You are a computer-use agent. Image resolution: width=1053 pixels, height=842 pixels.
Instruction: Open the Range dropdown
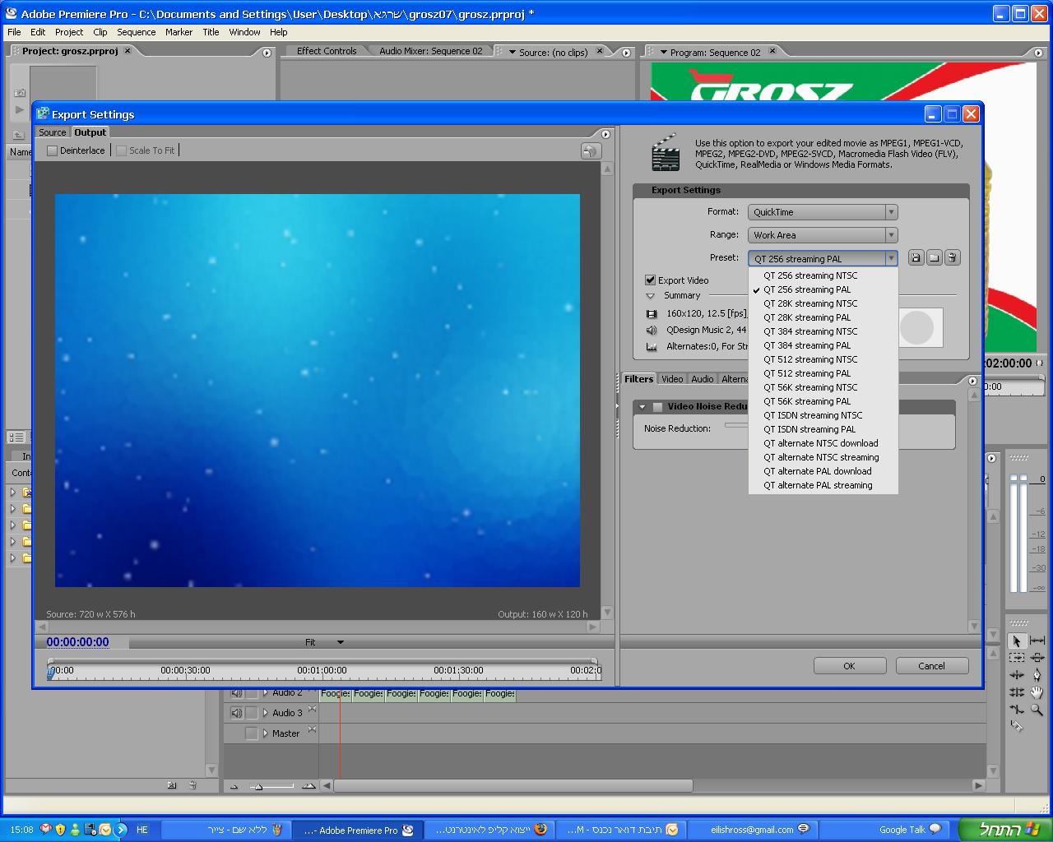[823, 235]
